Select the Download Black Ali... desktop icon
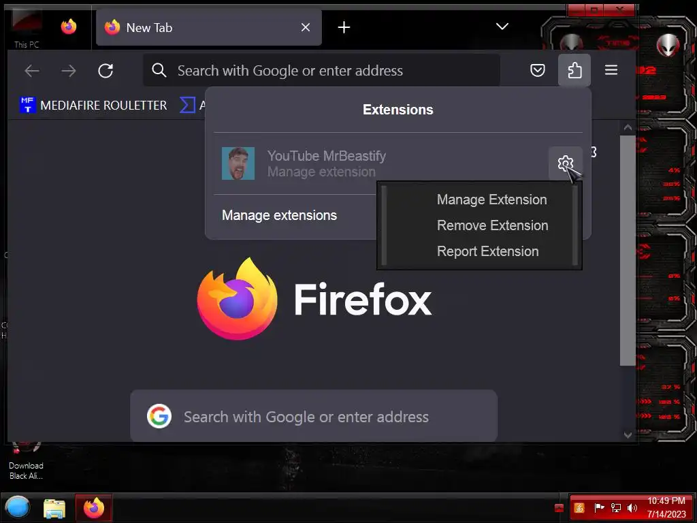The image size is (697, 523). tap(26, 460)
